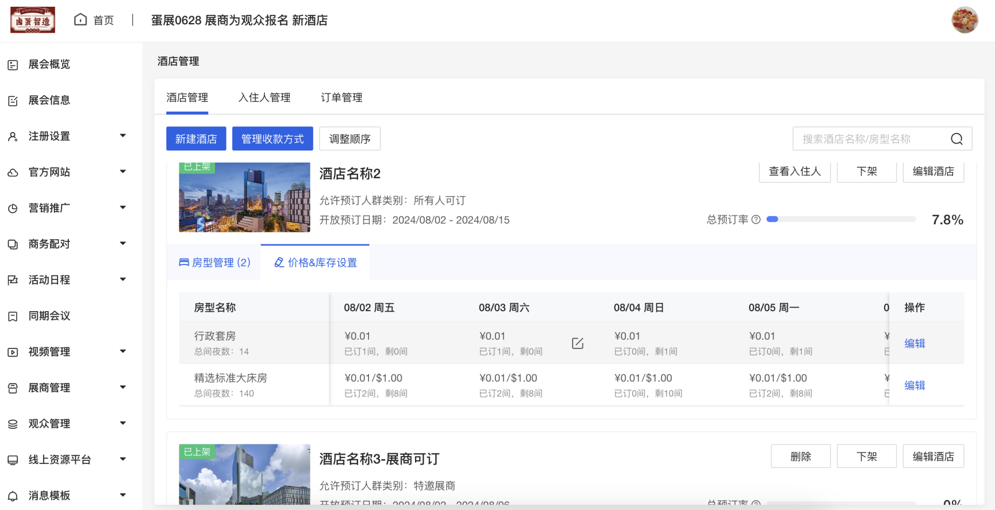Click the 线上资源平台 monitor icon

(x=13, y=460)
